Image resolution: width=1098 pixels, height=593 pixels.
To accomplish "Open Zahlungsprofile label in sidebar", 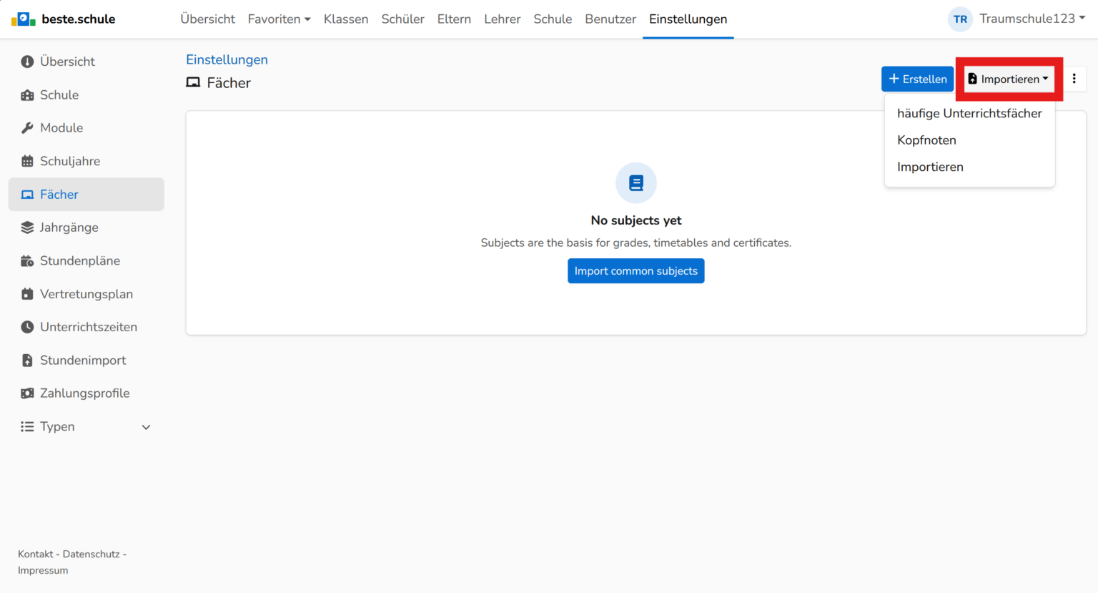I will [85, 393].
